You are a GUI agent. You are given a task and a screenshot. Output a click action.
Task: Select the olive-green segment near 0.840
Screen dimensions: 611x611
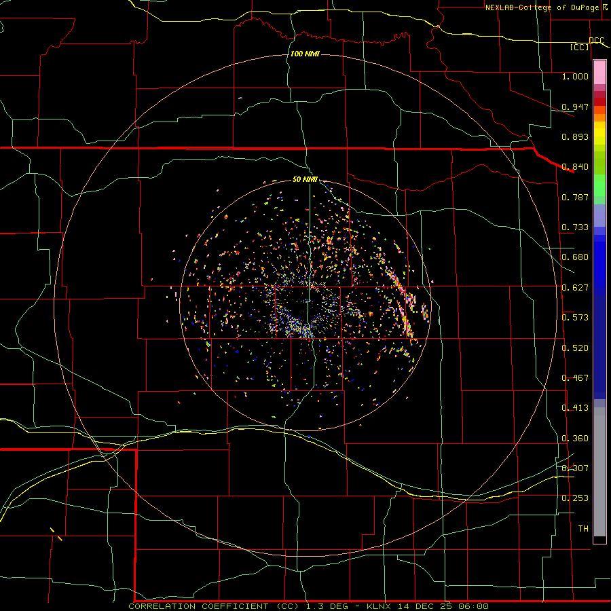[599, 163]
